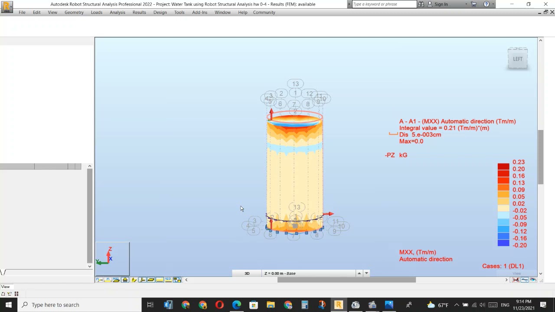Click the LEFT face of the view cube
The image size is (555, 312).
pos(518,59)
